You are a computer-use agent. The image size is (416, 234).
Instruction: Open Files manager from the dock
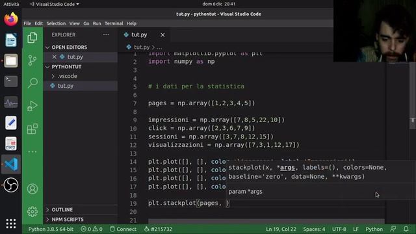[x=11, y=60]
